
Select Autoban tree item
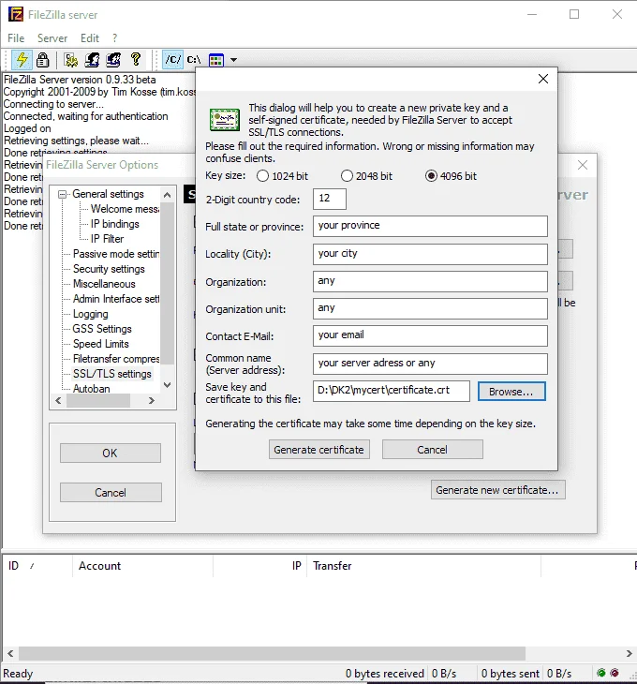click(x=92, y=389)
